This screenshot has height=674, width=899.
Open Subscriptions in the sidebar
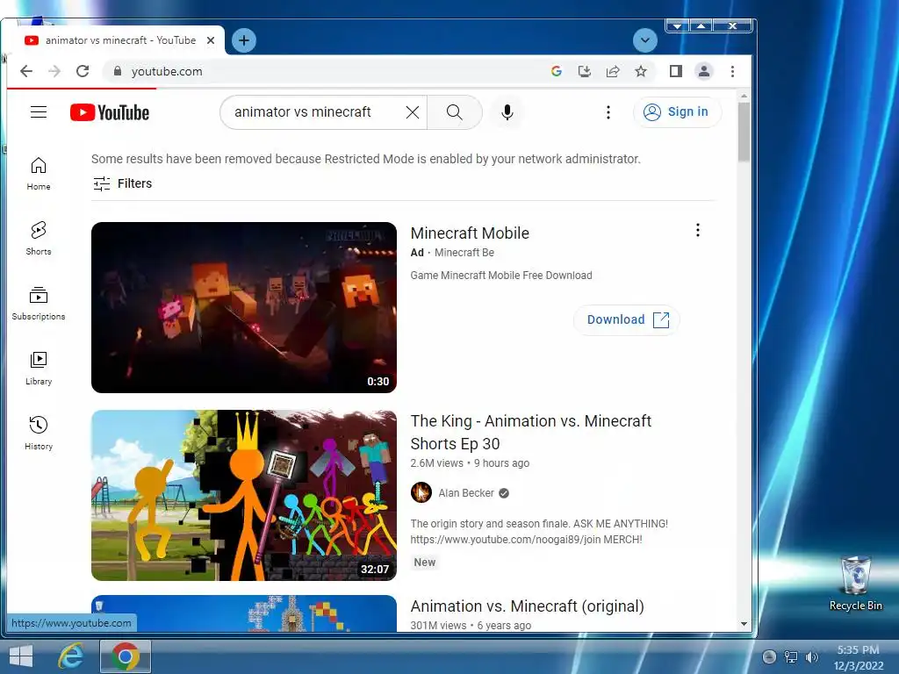[x=39, y=303]
